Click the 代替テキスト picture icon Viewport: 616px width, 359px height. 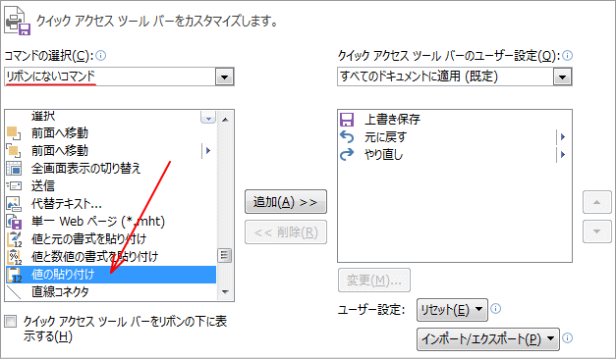14,204
